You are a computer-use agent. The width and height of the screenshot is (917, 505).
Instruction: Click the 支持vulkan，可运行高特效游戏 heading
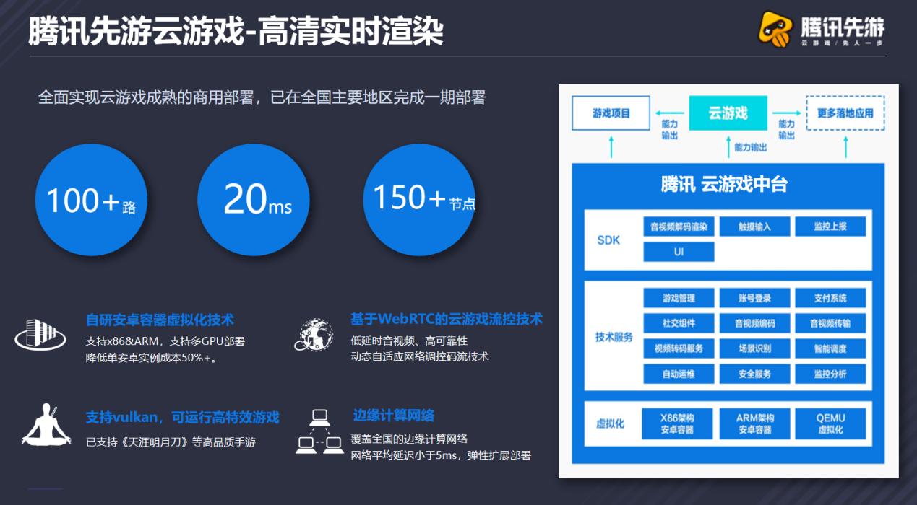[x=182, y=418]
